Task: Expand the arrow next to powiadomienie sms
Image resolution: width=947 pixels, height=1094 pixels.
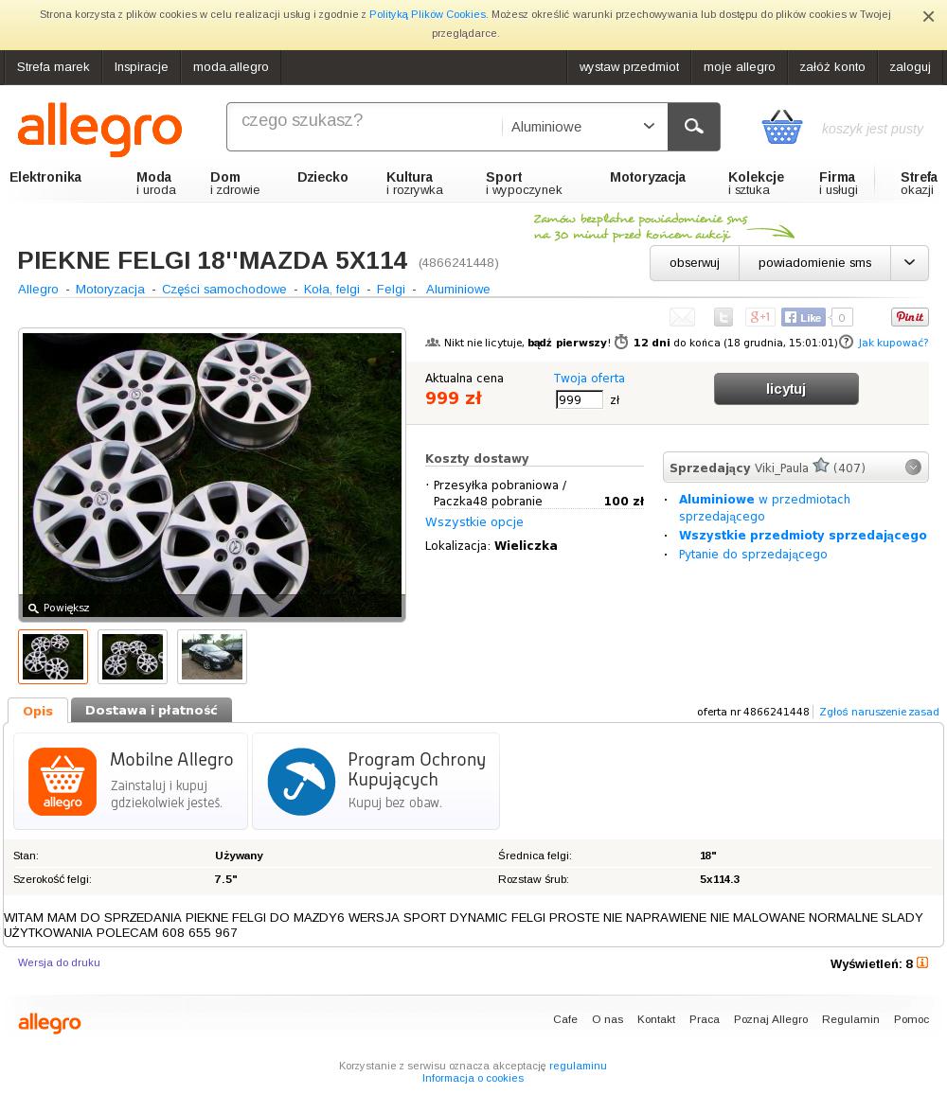Action: [x=909, y=263]
